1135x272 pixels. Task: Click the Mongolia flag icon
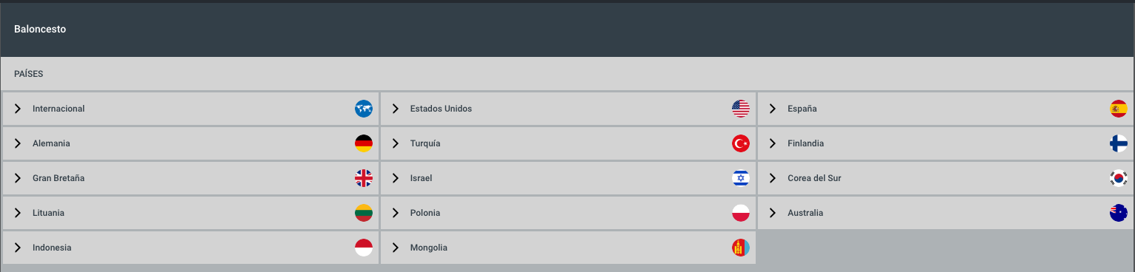741,248
